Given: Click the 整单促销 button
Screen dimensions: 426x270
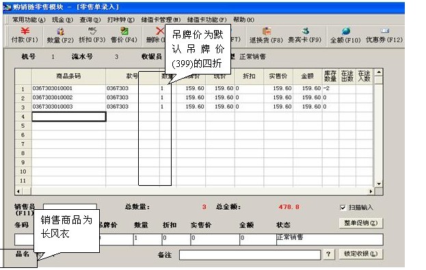Looking at the screenshot, I should click(x=361, y=223).
